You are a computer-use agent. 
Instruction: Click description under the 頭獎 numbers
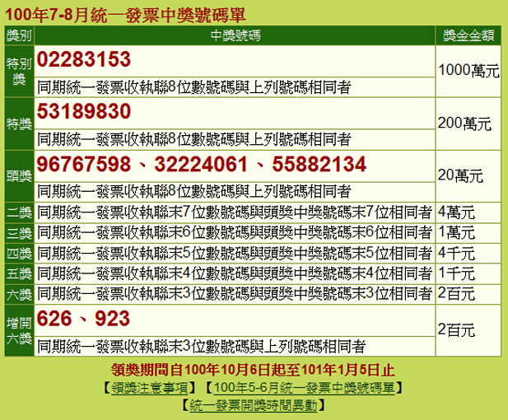pyautogui.click(x=193, y=191)
